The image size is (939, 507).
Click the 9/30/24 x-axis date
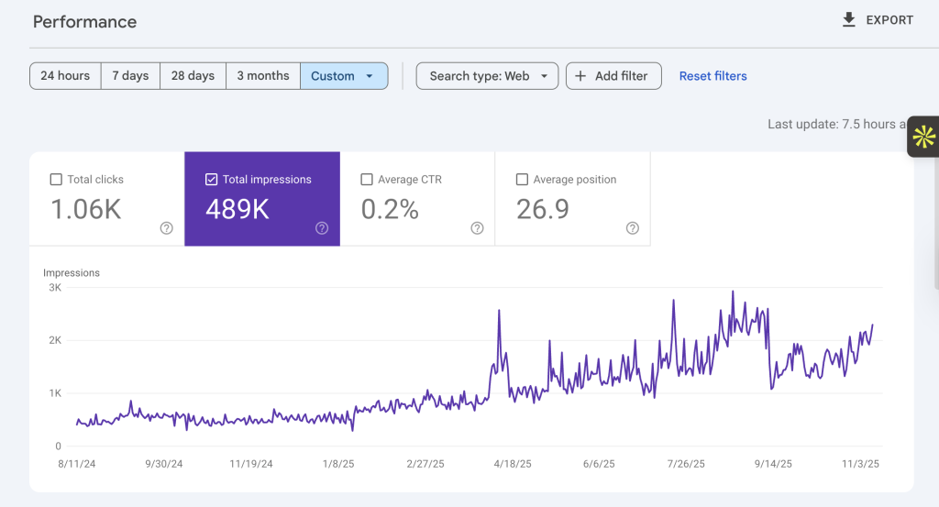[164, 464]
